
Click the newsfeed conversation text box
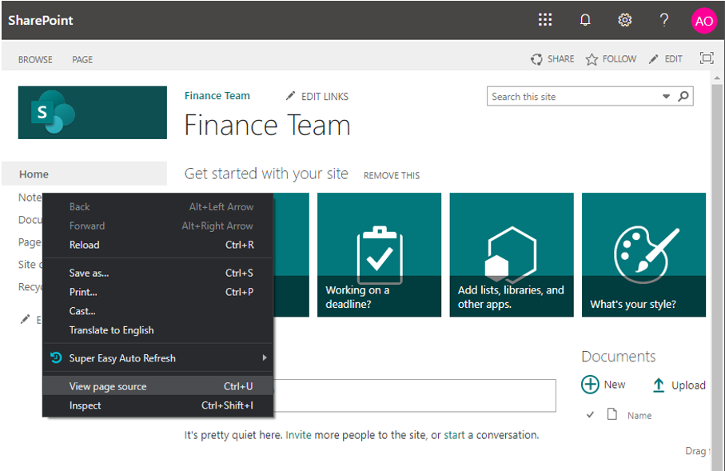click(x=415, y=396)
